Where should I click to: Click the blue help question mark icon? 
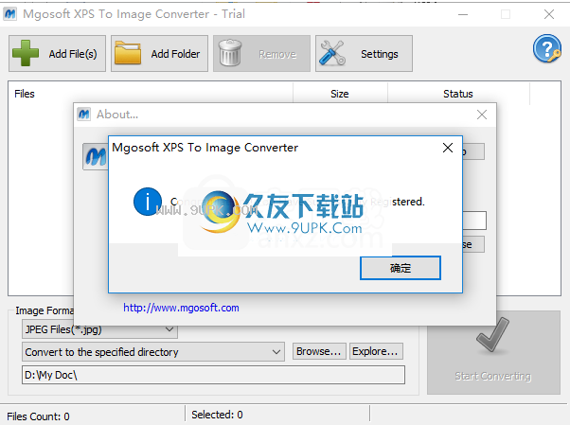pyautogui.click(x=546, y=48)
